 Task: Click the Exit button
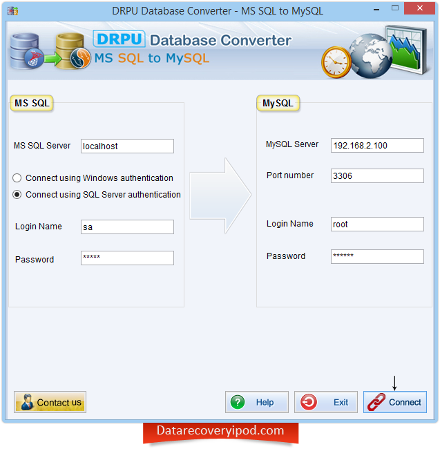click(325, 402)
